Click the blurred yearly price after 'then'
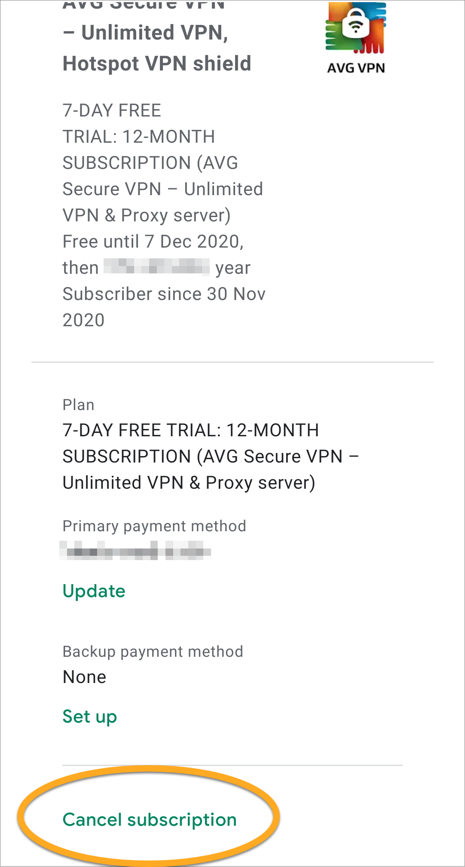 click(157, 267)
